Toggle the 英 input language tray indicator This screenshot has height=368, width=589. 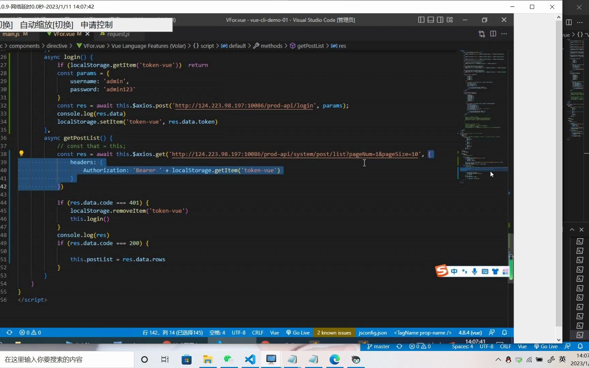pyautogui.click(x=562, y=359)
